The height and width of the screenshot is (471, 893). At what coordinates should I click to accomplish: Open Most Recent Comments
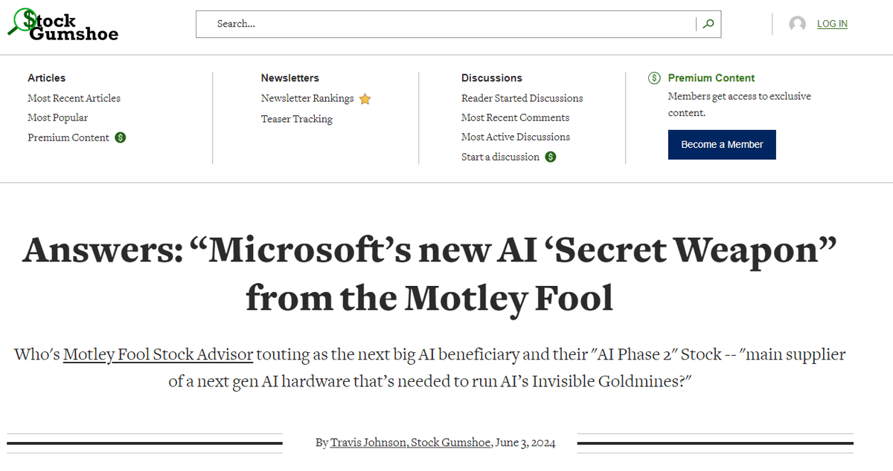tap(515, 117)
